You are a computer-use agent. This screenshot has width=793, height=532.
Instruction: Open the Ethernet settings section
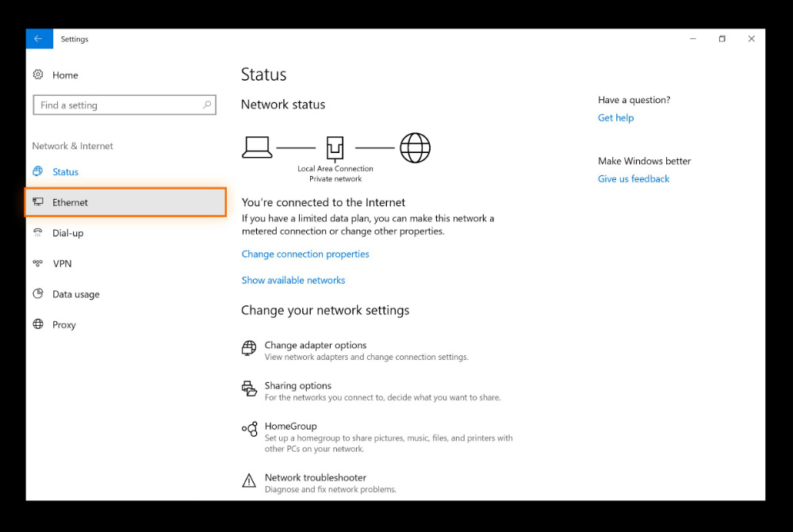125,202
